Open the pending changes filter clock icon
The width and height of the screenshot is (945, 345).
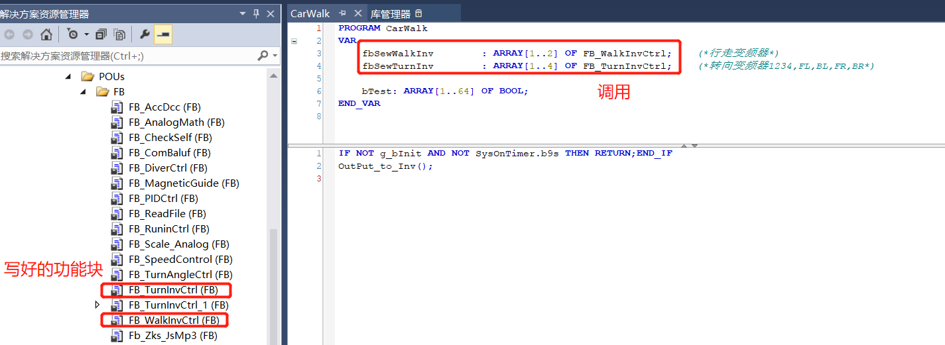point(73,34)
